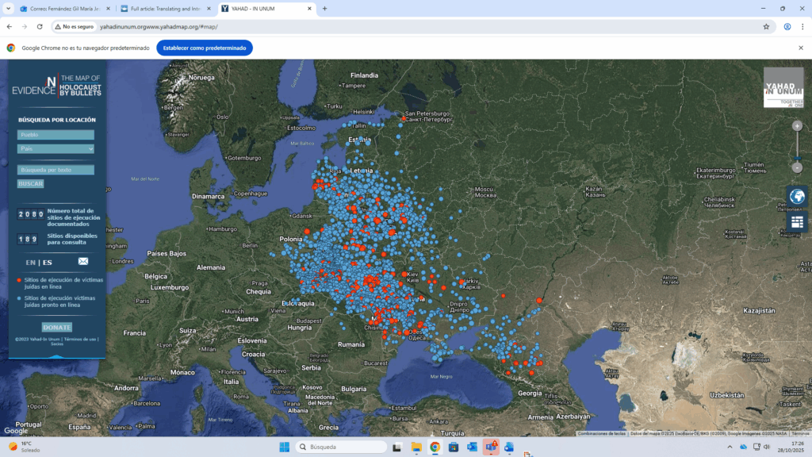Open the list/table view icon

[797, 222]
